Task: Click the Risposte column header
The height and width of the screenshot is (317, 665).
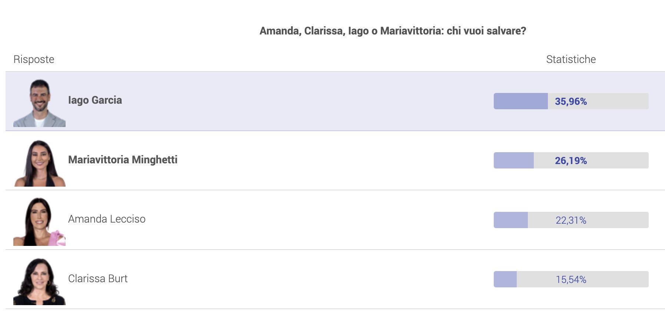Action: (x=34, y=59)
